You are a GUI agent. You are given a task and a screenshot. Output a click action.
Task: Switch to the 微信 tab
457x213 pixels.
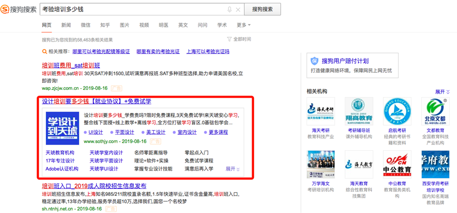click(x=86, y=25)
